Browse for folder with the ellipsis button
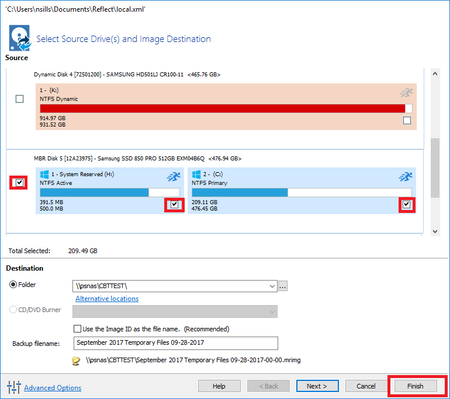This screenshot has width=450, height=399. (x=283, y=286)
